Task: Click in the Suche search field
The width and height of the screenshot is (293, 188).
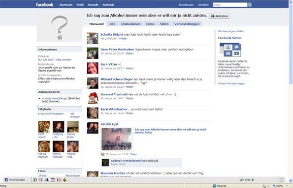Action: click(230, 5)
